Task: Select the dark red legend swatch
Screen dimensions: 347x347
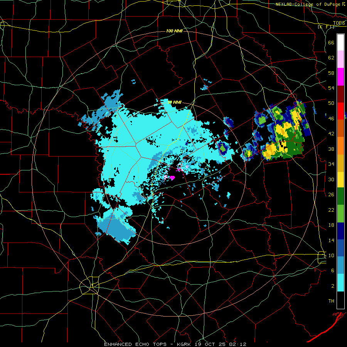Action: coord(340,94)
